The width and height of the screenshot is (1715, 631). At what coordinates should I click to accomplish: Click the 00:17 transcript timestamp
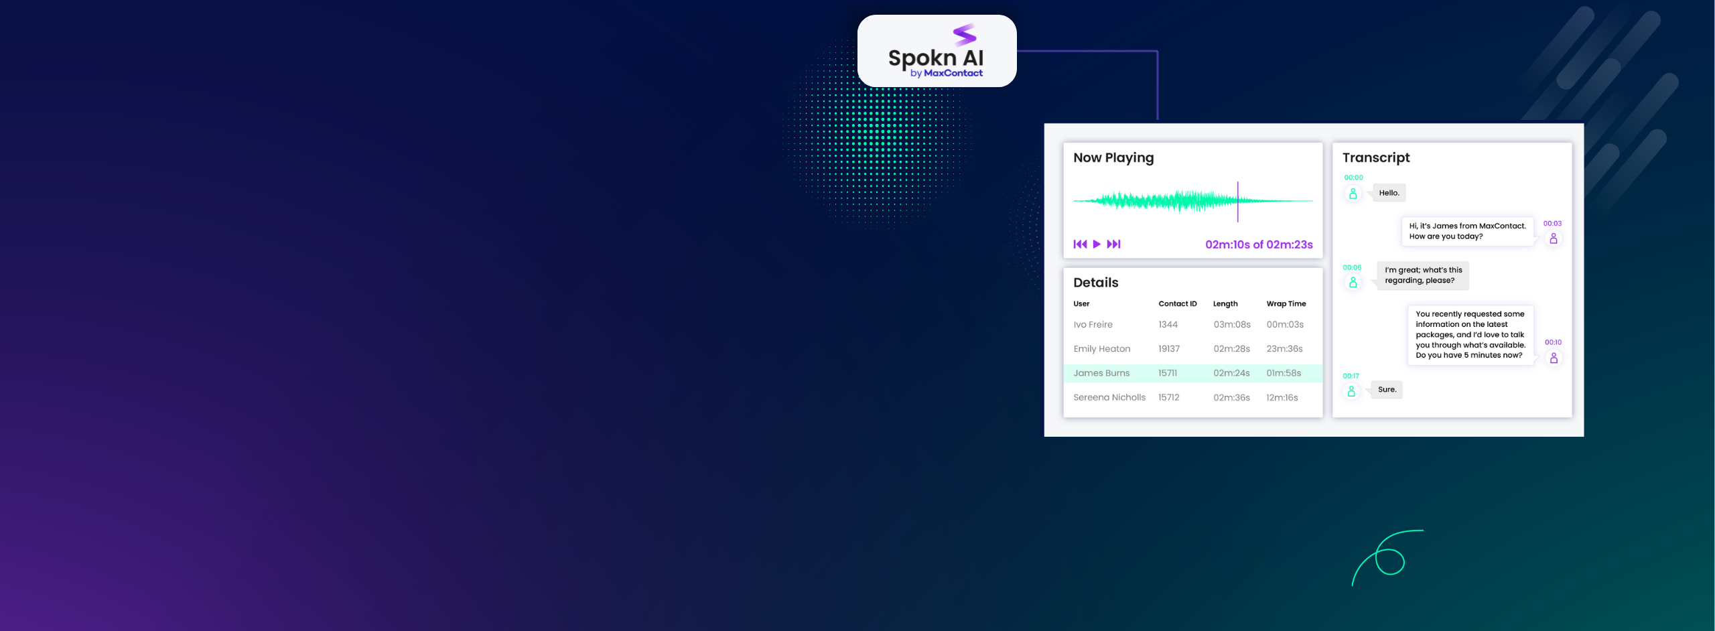1351,376
